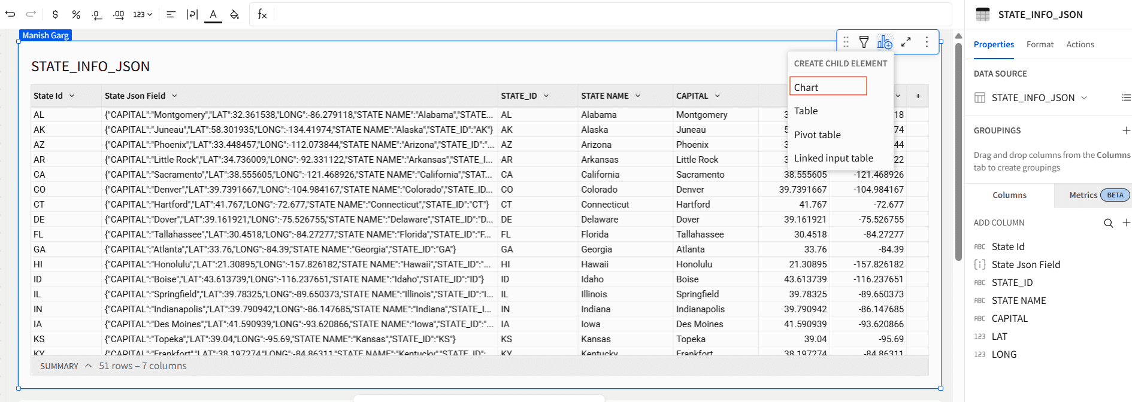The height and width of the screenshot is (402, 1132).
Task: Switch to the Format tab
Action: [1040, 44]
